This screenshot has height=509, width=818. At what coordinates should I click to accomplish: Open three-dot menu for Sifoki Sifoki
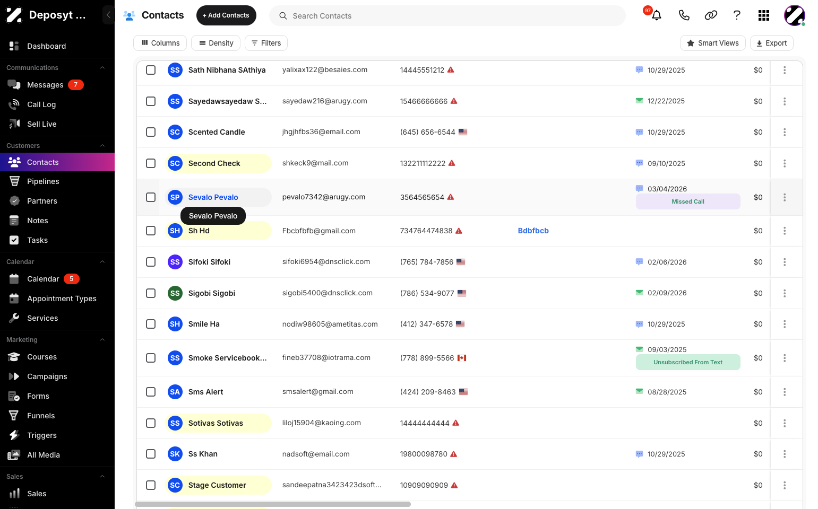[785, 262]
